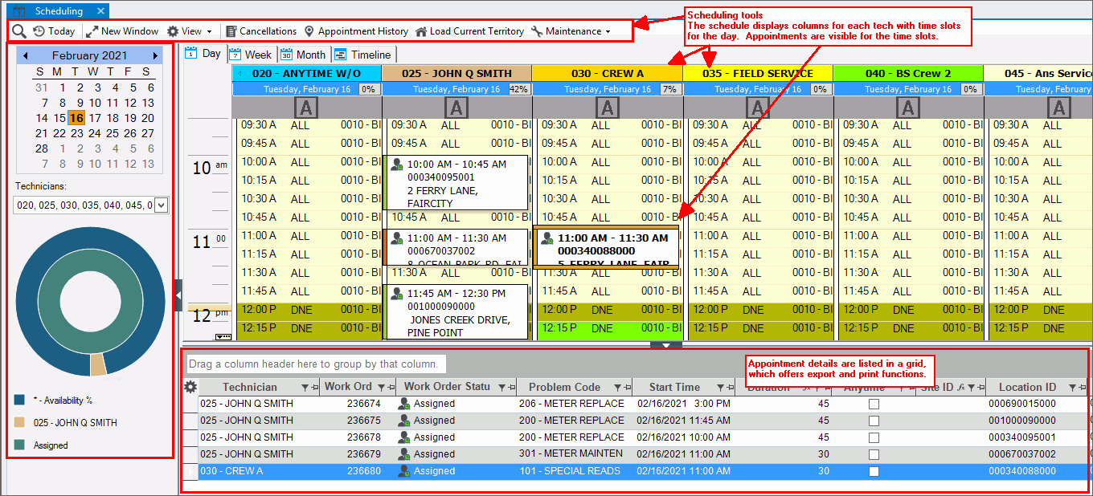This screenshot has width=1093, height=496.
Task: Toggle Anytime checkbox for work order 236679
Action: pos(874,454)
